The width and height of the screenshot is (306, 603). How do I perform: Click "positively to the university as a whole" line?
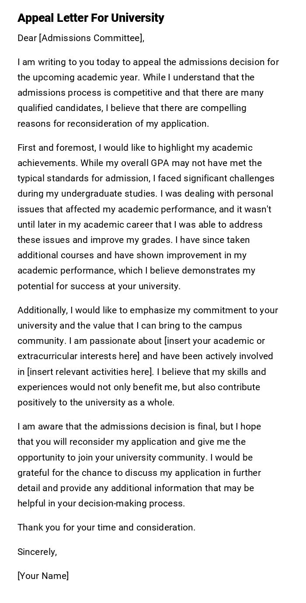pos(96,402)
